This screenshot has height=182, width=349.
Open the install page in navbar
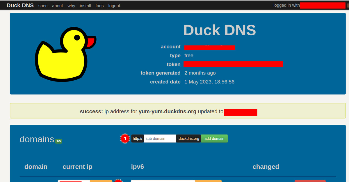pyautogui.click(x=85, y=6)
